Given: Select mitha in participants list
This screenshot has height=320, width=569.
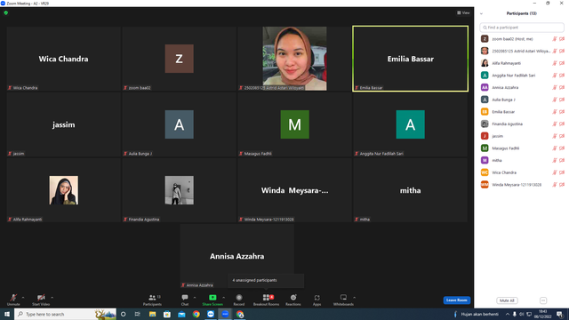Looking at the screenshot, I should [x=522, y=160].
